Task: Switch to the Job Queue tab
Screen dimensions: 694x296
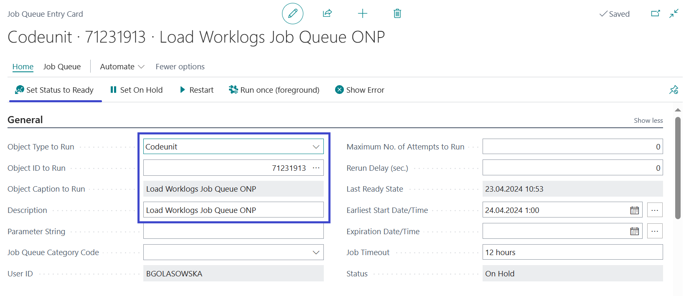Action: 62,66
